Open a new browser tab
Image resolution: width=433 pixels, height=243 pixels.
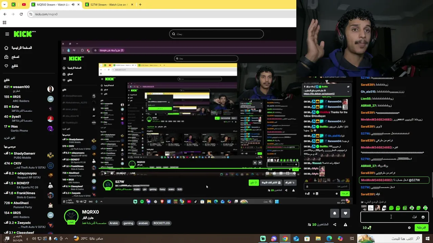pyautogui.click(x=140, y=5)
